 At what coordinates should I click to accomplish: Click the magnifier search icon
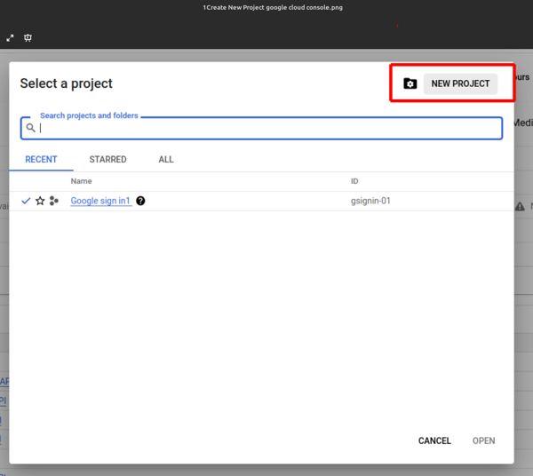pyautogui.click(x=30, y=128)
